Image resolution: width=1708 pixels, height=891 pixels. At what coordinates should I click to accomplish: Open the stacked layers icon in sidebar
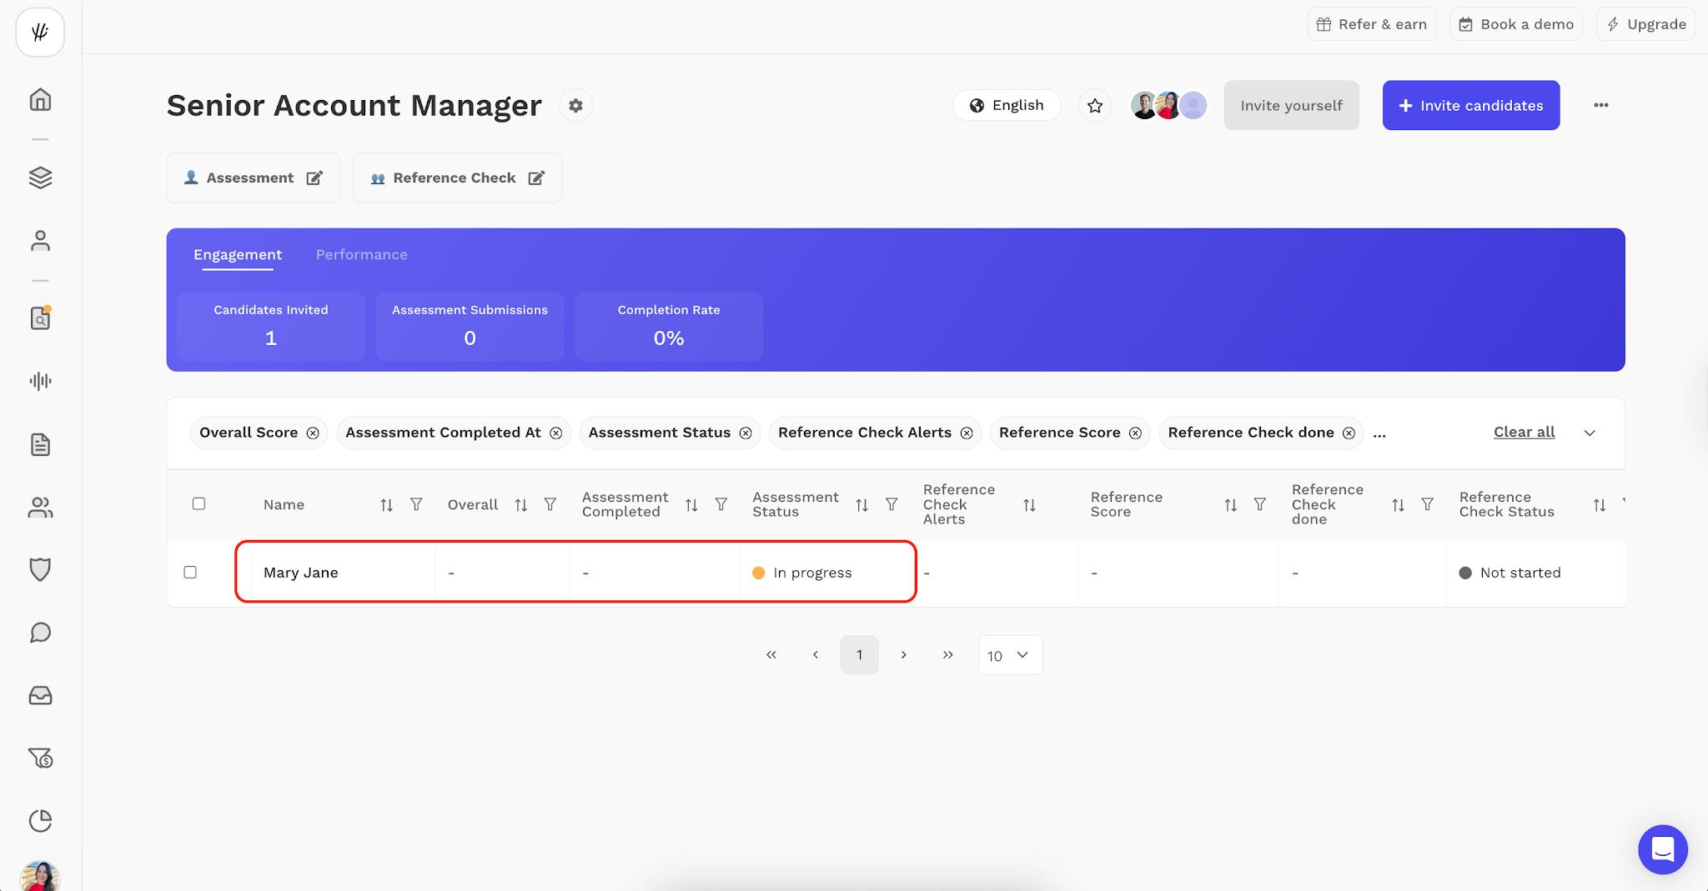(40, 178)
